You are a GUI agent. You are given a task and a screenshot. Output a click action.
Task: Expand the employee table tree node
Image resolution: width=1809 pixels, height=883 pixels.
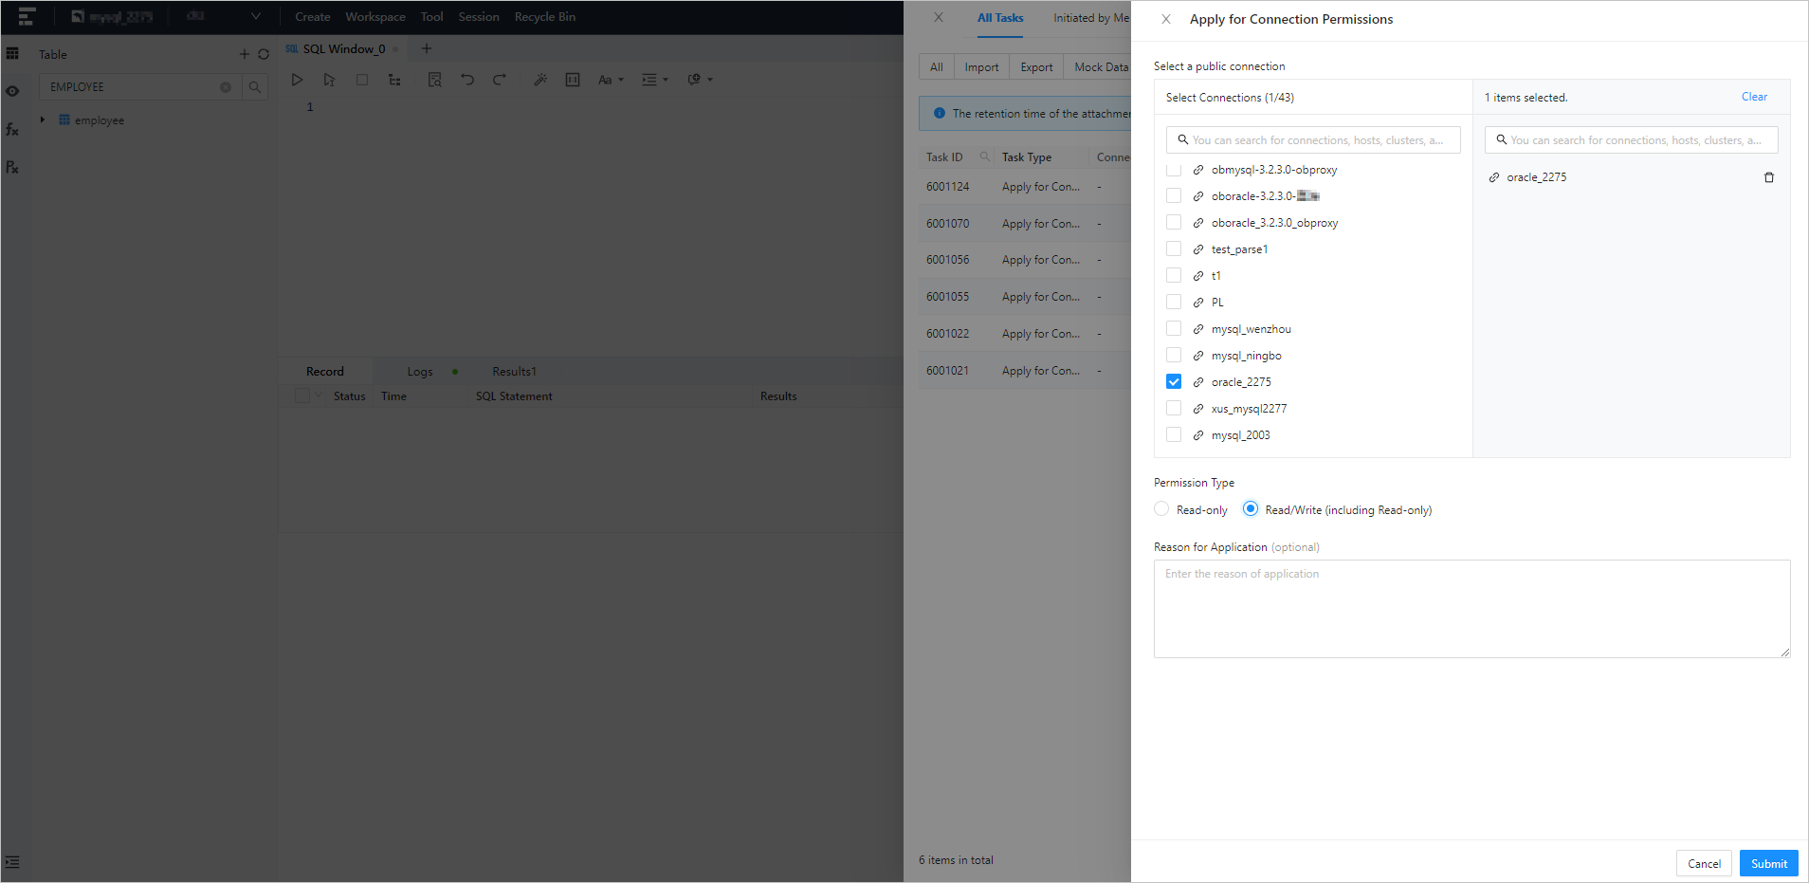pyautogui.click(x=42, y=120)
